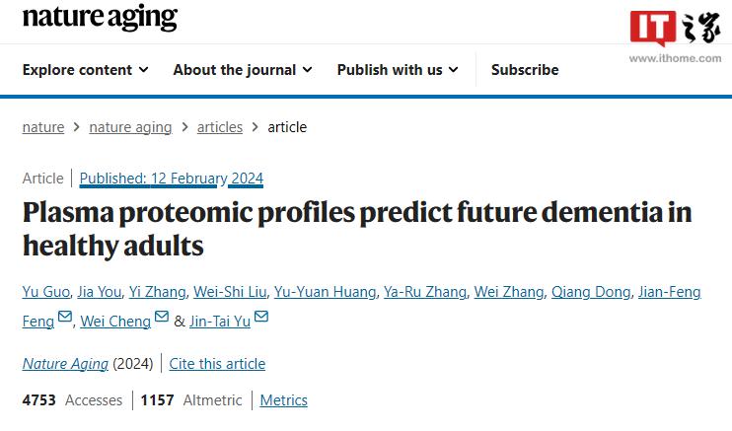Open author Yu-Yuan Huang's profile

(x=325, y=291)
